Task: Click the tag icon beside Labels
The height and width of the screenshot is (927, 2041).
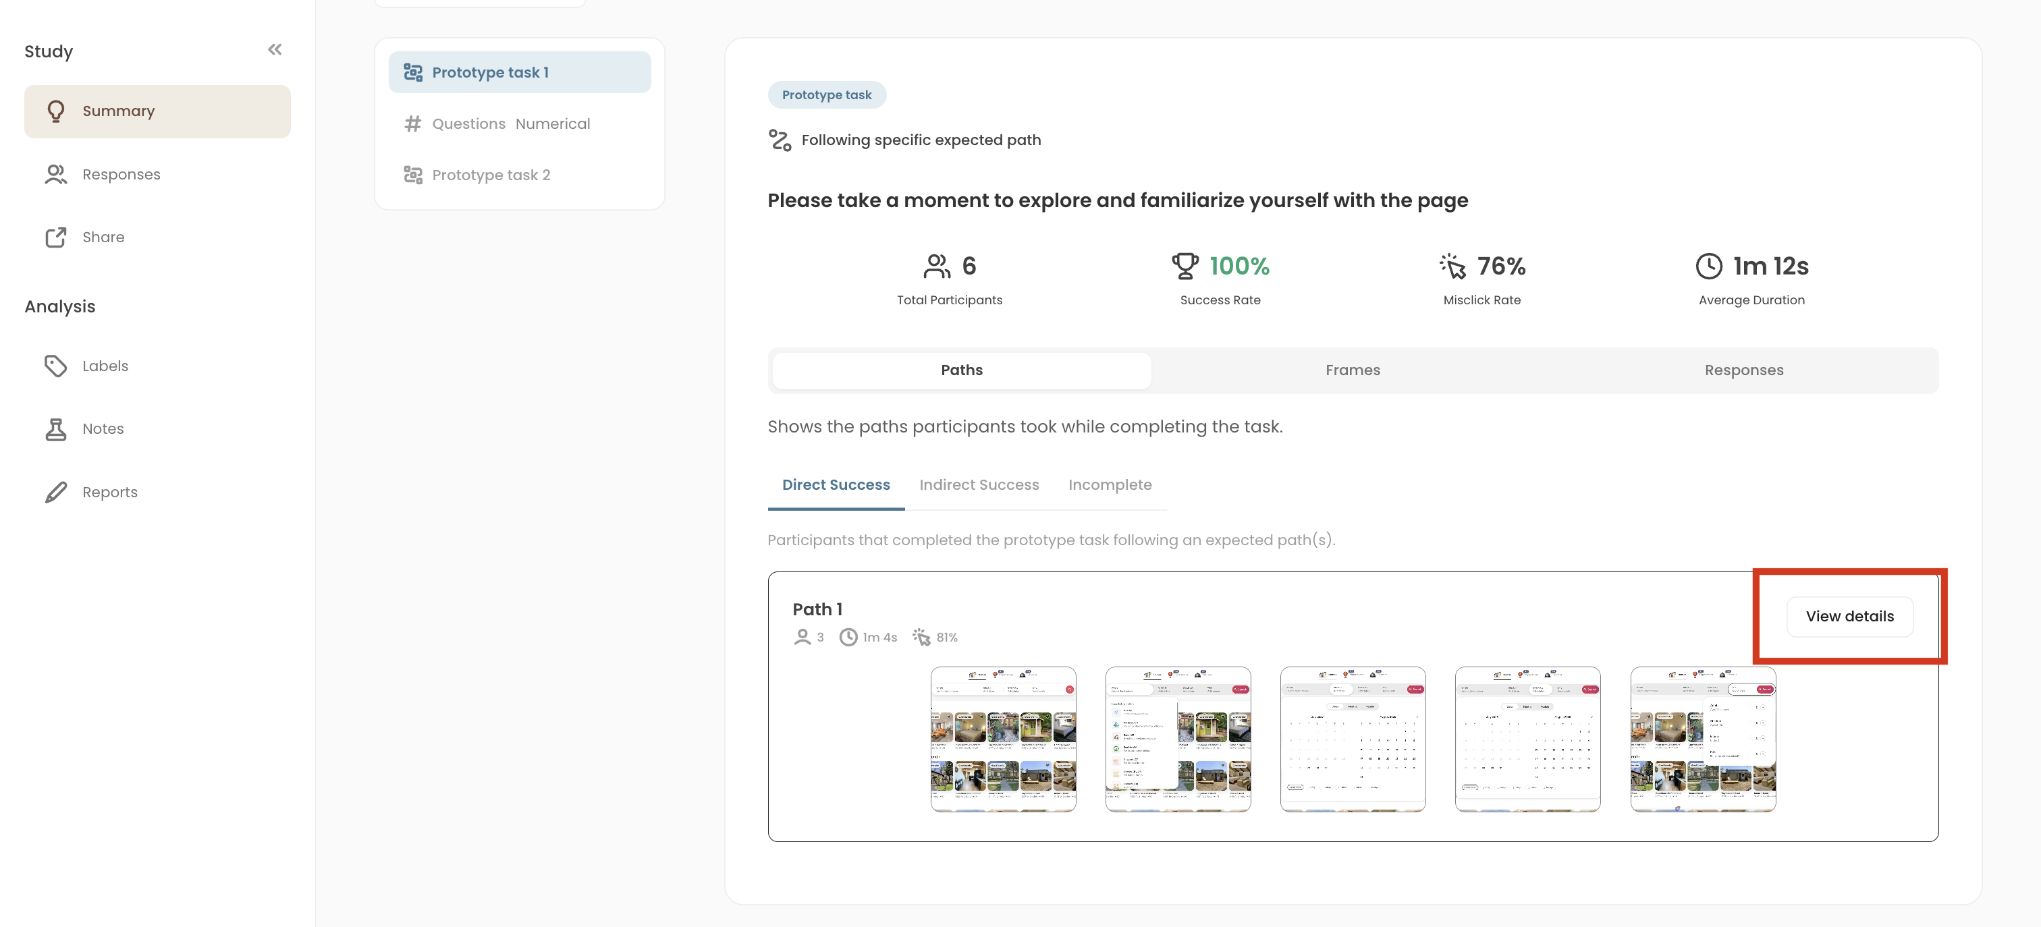Action: 55,365
